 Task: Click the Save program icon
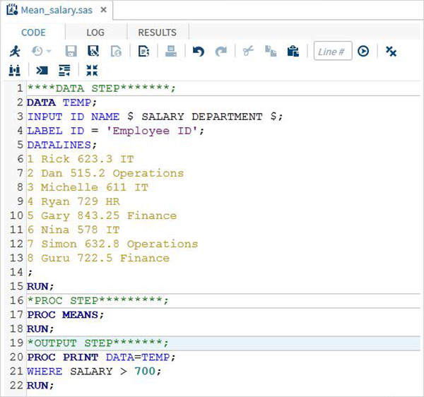(x=71, y=52)
